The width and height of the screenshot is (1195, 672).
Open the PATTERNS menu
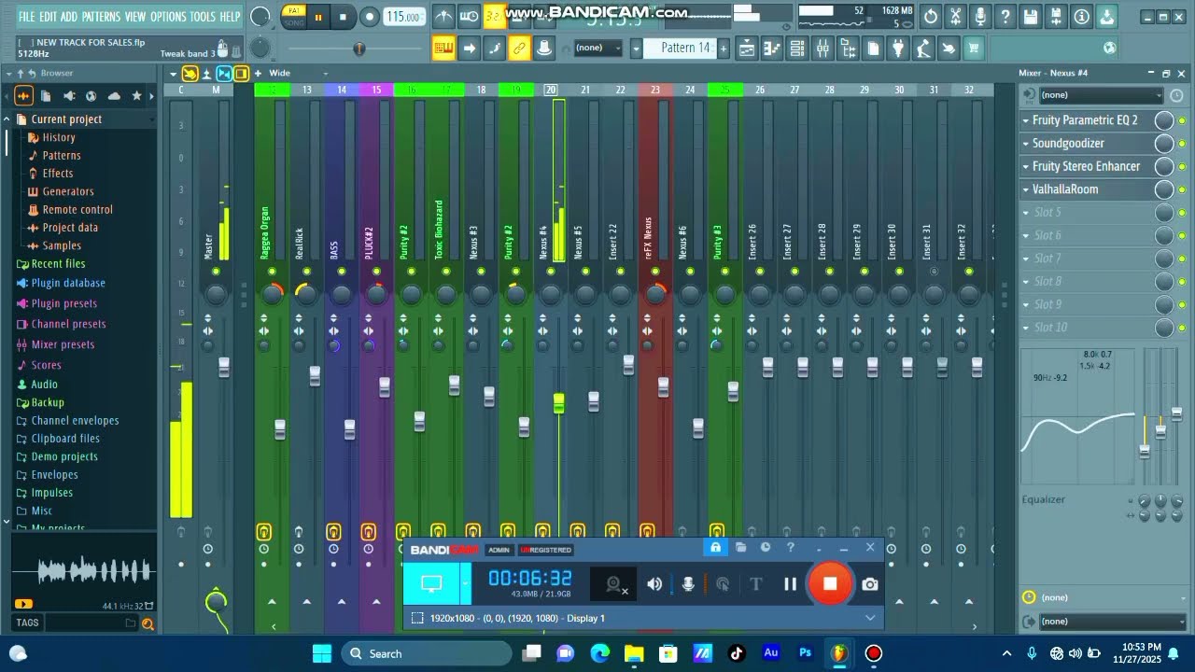[101, 17]
